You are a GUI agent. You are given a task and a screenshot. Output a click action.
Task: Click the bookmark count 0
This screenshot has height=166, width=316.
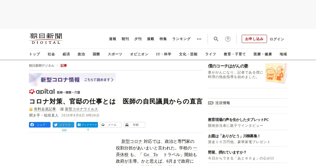coord(88,130)
